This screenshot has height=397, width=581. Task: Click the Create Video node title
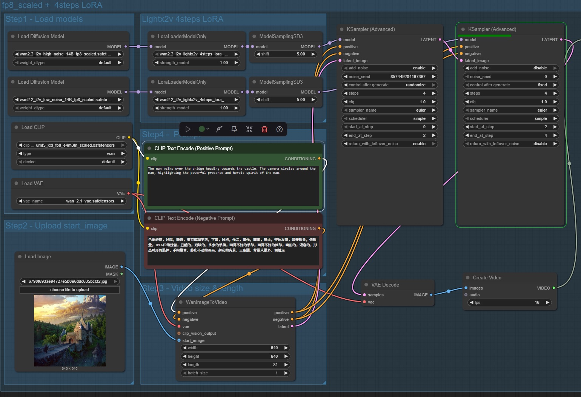click(487, 277)
